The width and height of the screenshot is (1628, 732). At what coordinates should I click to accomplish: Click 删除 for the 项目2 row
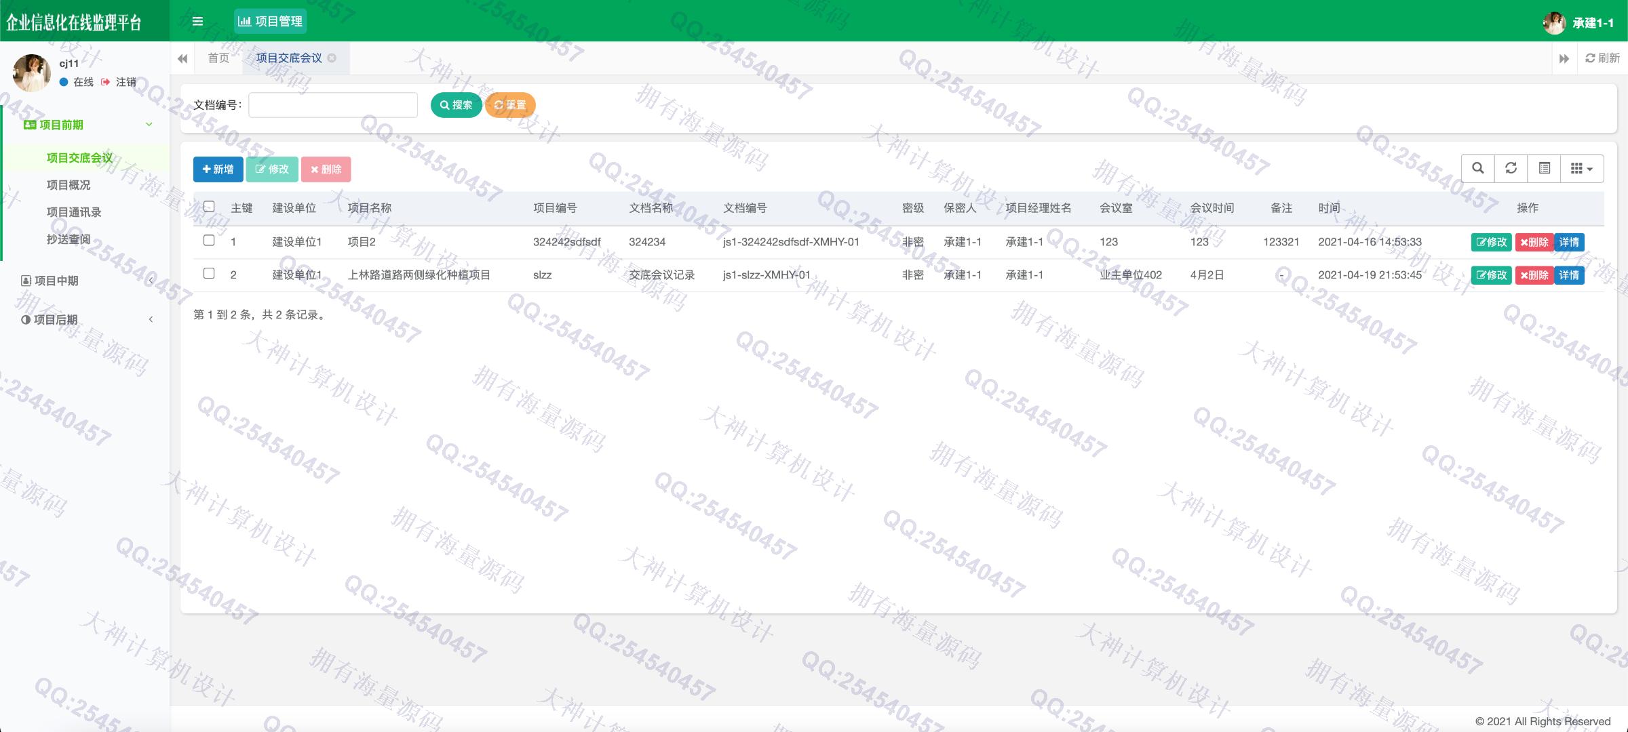1534,242
